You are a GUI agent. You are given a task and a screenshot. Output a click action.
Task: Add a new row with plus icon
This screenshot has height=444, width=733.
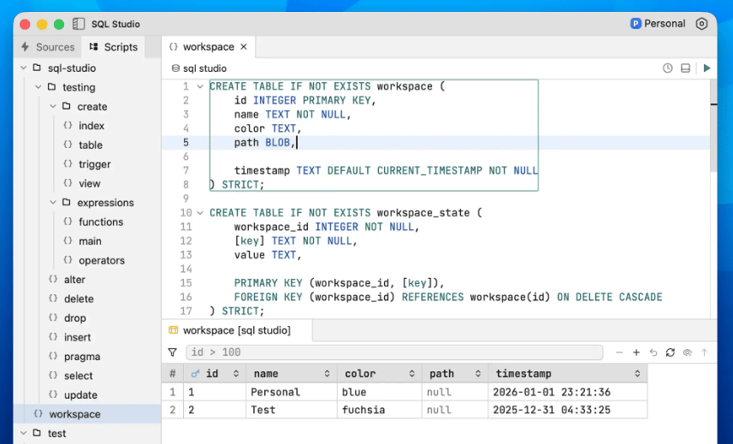click(636, 352)
